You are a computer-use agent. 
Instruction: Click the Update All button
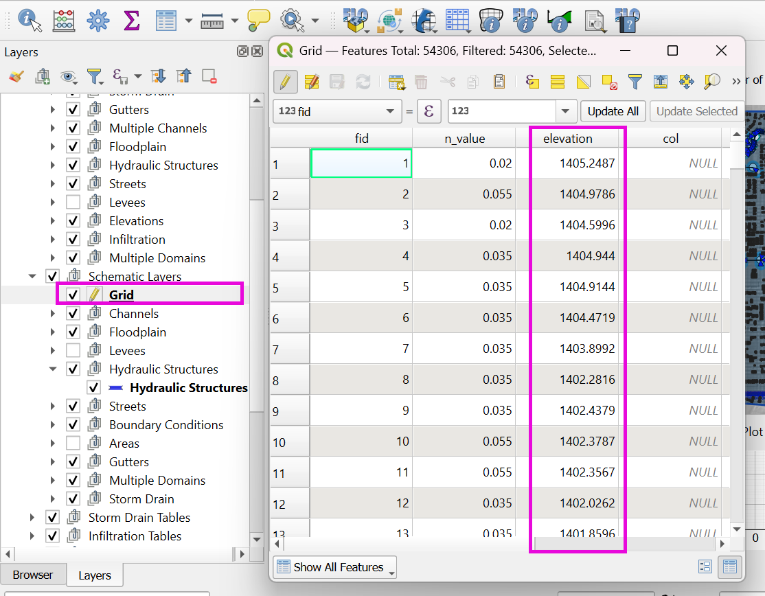(613, 111)
